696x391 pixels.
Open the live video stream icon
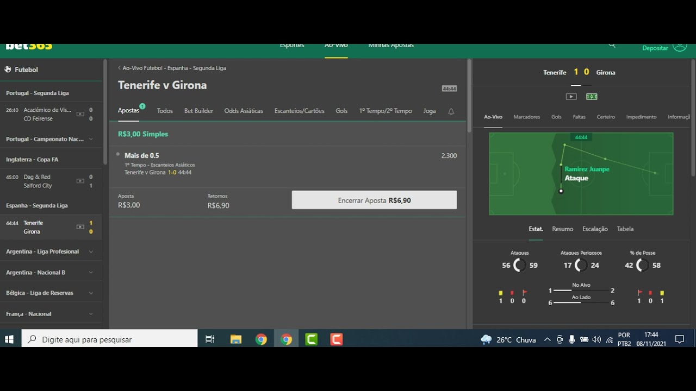[x=571, y=97]
